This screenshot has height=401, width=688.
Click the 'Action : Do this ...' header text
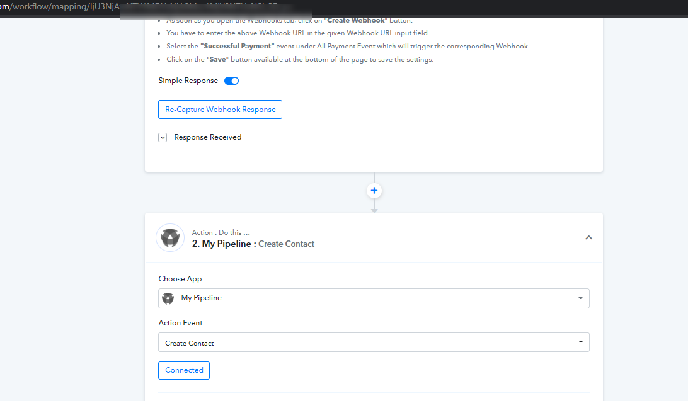point(221,232)
